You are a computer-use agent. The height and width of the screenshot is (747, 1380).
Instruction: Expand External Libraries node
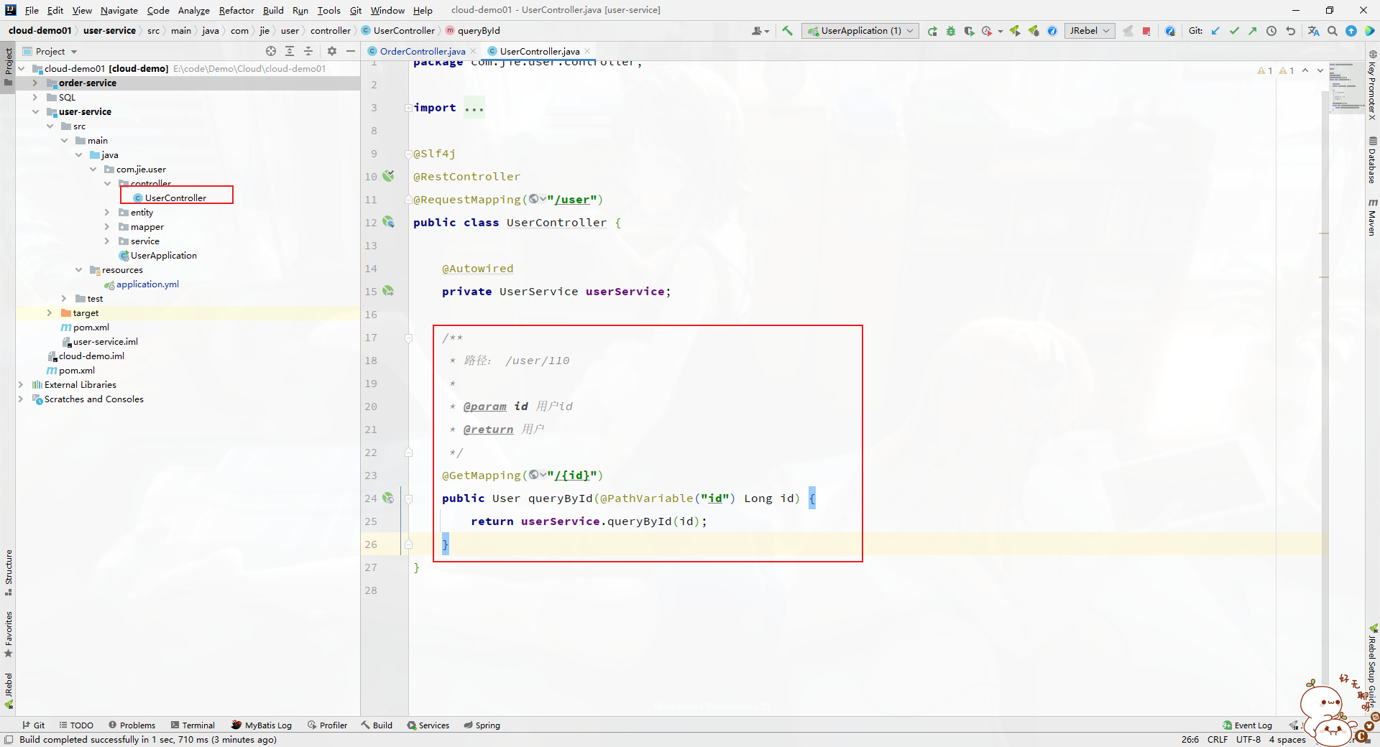pos(21,384)
